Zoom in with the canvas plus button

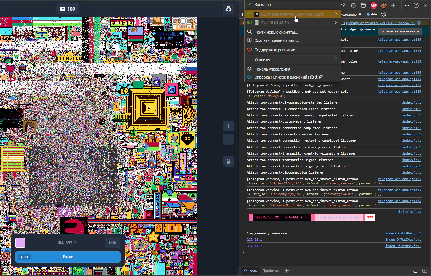[228, 126]
